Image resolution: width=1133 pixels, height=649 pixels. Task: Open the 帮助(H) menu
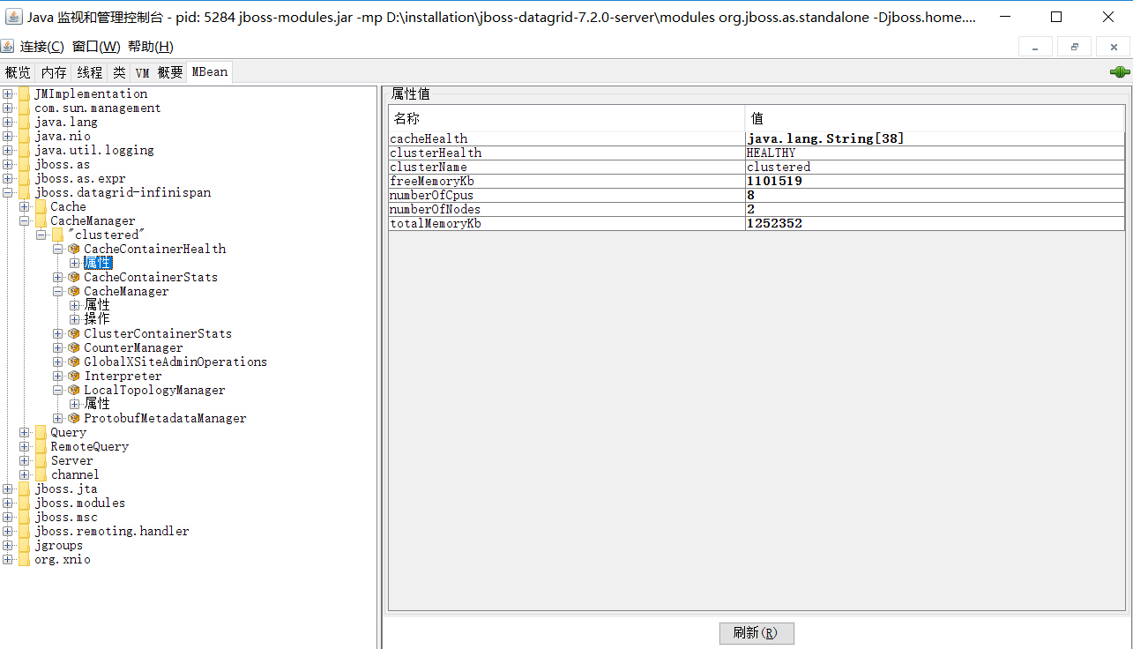pyautogui.click(x=151, y=47)
